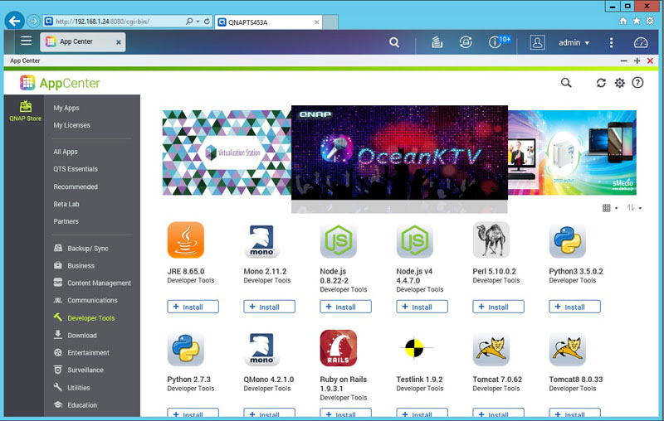The height and width of the screenshot is (421, 664).
Task: Open the background tasks icon
Action: tap(437, 42)
